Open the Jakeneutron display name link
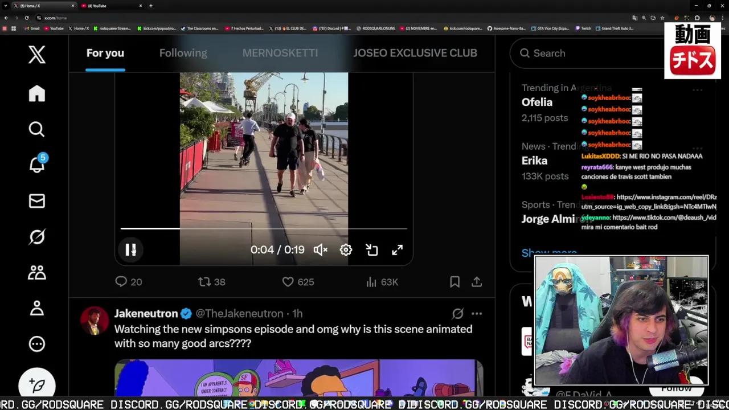The width and height of the screenshot is (729, 410). click(146, 314)
